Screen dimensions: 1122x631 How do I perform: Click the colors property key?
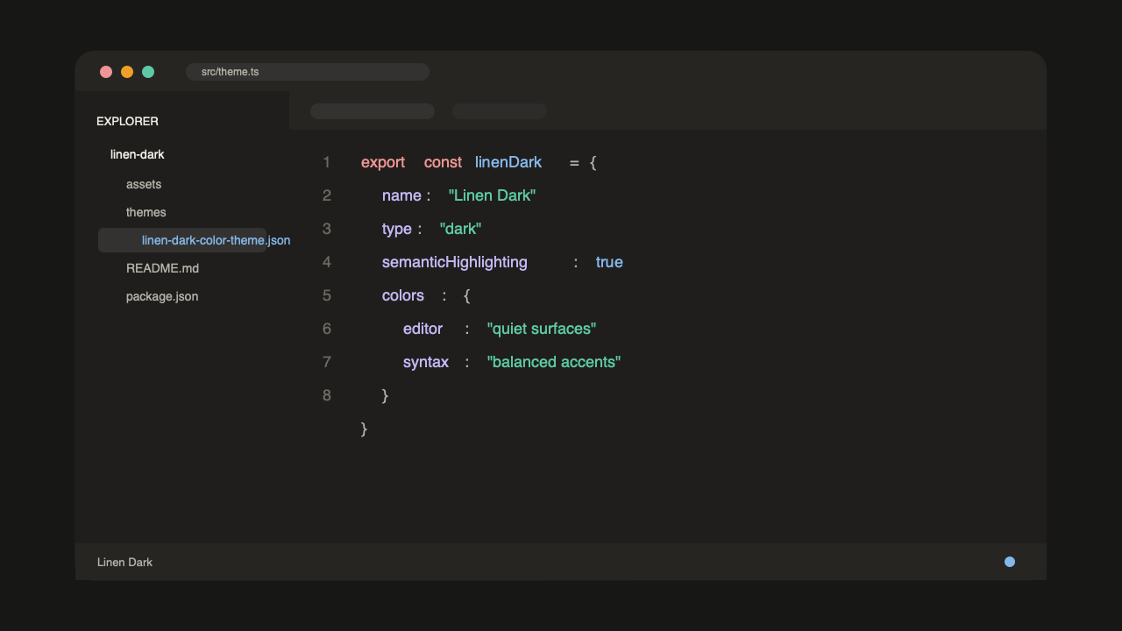click(403, 295)
